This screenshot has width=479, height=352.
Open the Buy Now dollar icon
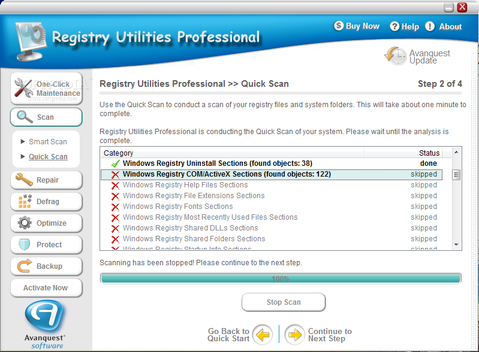point(339,26)
